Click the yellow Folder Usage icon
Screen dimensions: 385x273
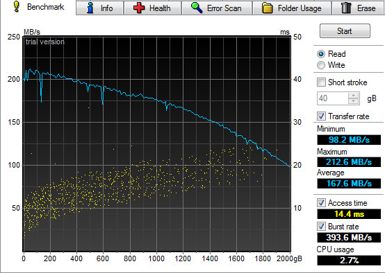click(267, 8)
